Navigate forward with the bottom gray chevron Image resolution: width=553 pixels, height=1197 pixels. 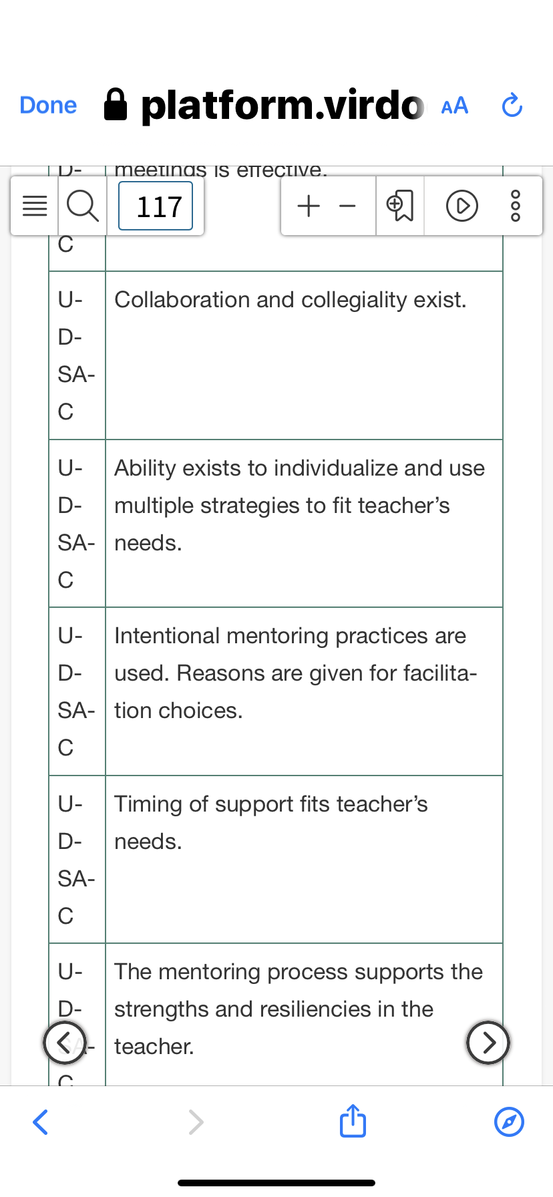click(196, 1122)
